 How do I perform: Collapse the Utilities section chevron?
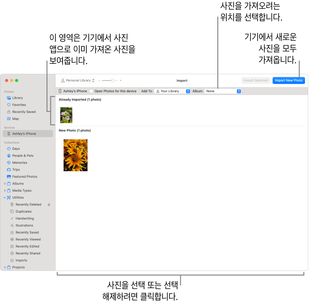pos(5,198)
